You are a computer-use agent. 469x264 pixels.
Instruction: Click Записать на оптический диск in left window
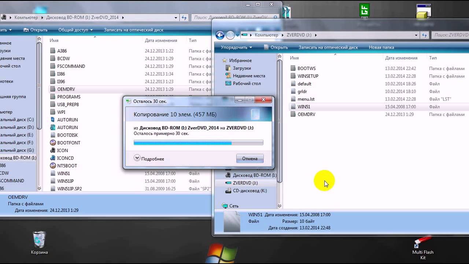pos(134,30)
